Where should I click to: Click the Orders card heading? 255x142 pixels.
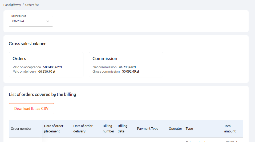[19, 59]
